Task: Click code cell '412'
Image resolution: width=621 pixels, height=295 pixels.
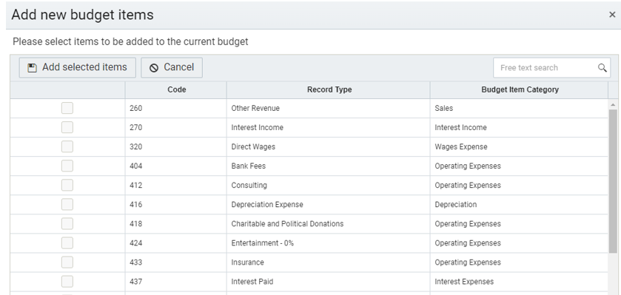Action: click(176, 185)
